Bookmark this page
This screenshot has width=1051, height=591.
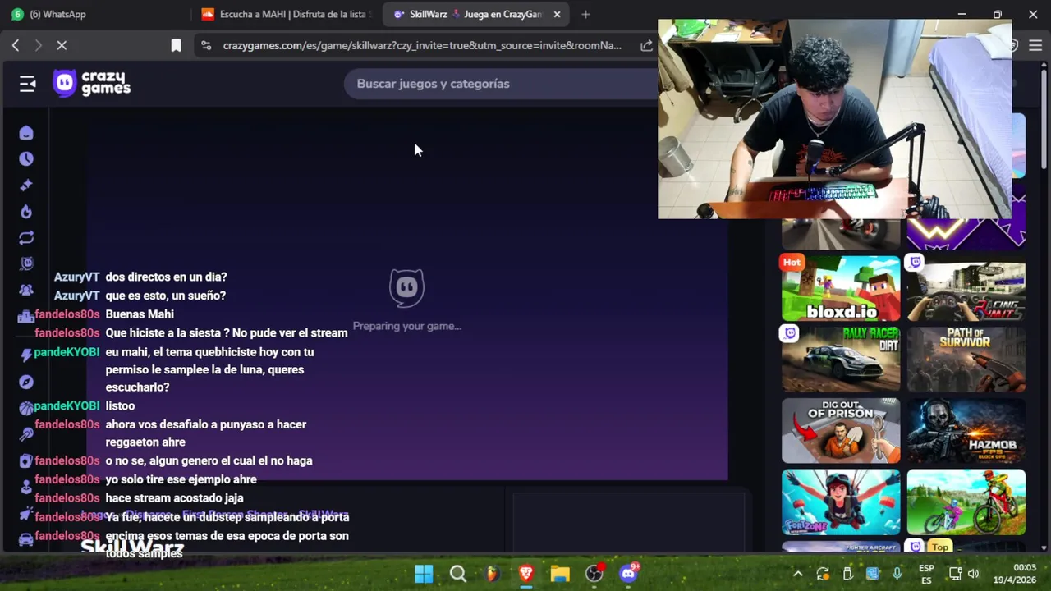pyautogui.click(x=176, y=45)
